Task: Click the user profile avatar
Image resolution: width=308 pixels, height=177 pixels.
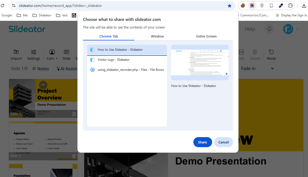Action: (288, 29)
